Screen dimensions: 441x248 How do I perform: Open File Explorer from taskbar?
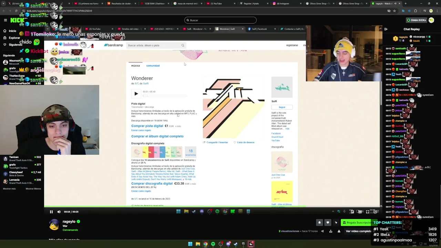(198, 244)
